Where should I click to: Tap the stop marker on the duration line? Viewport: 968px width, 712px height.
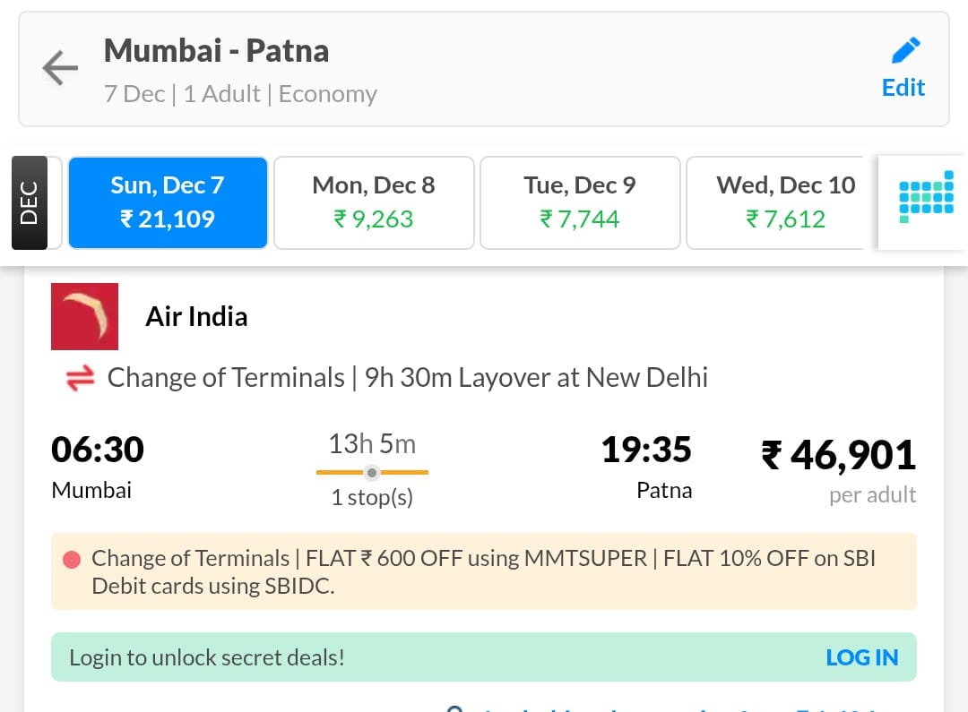[x=373, y=472]
